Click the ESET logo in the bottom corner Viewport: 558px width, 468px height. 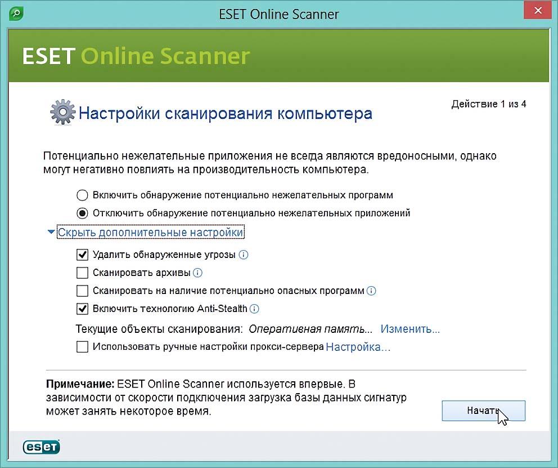[x=41, y=447]
